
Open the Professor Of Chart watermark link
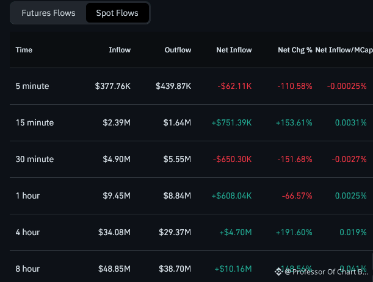click(x=326, y=272)
